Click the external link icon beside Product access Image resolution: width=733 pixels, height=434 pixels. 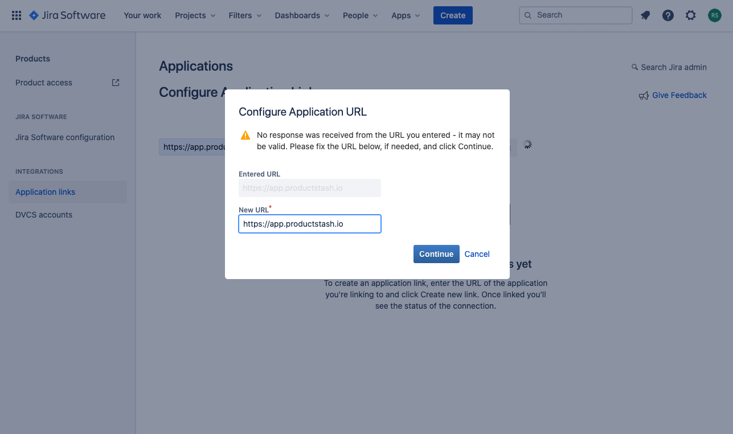click(x=116, y=83)
